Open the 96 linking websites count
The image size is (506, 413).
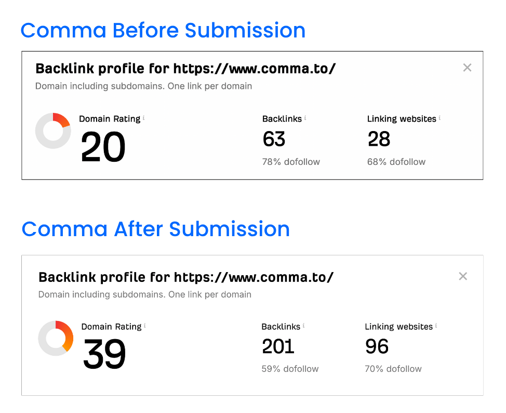(377, 346)
